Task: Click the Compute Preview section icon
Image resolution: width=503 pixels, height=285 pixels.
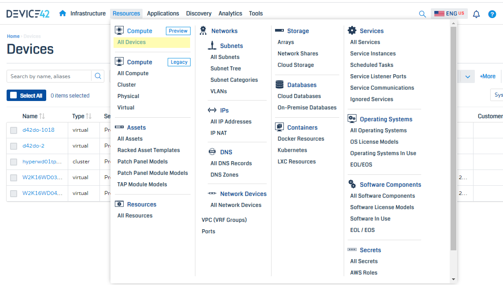Action: click(x=119, y=30)
